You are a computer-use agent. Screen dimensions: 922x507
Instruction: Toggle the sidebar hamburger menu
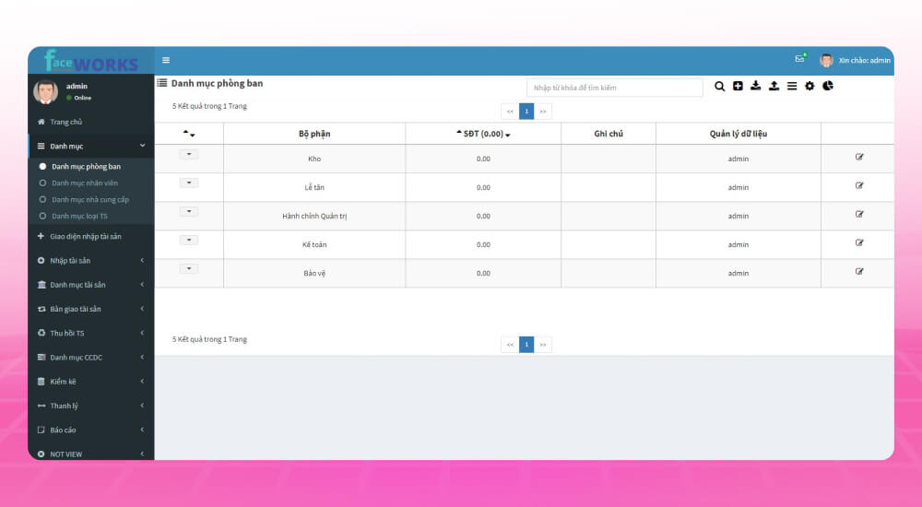point(166,60)
